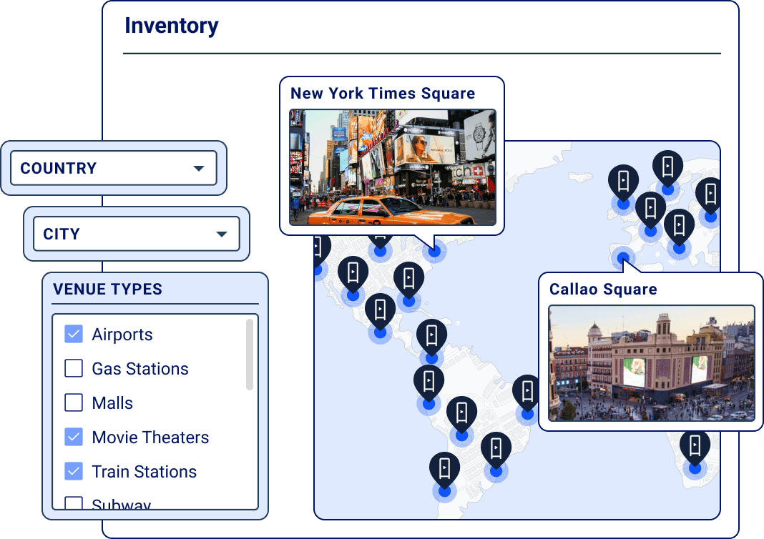Uncheck the Airports venue type

(x=74, y=334)
